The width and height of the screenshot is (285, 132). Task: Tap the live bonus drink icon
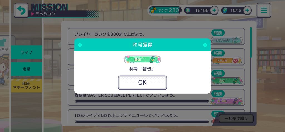pos(225,10)
